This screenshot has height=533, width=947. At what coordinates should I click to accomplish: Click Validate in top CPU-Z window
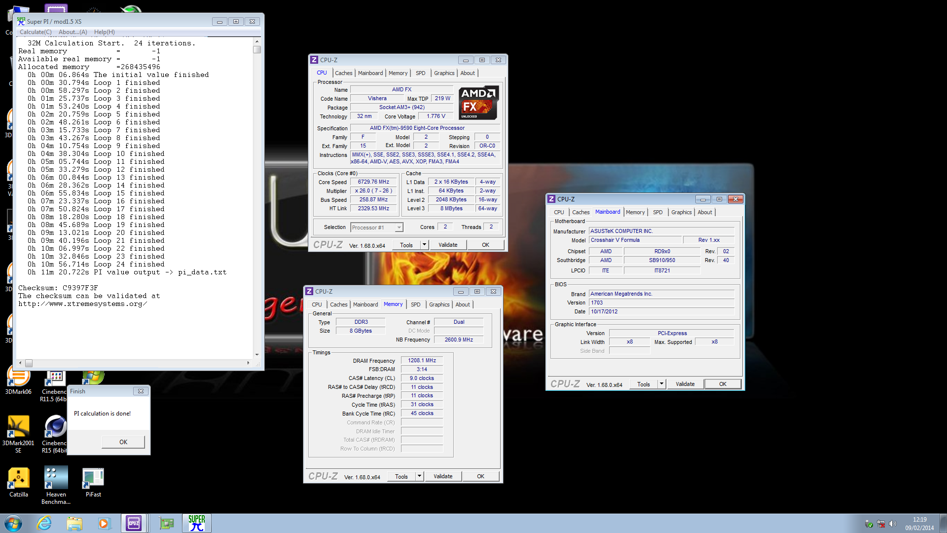(x=448, y=245)
